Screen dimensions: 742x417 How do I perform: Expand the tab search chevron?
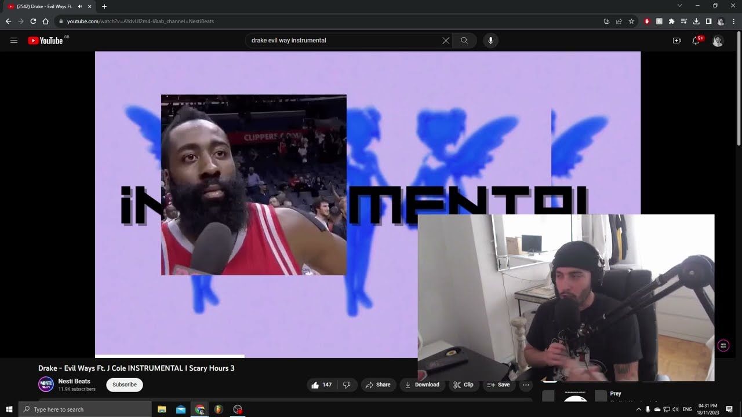click(x=679, y=6)
